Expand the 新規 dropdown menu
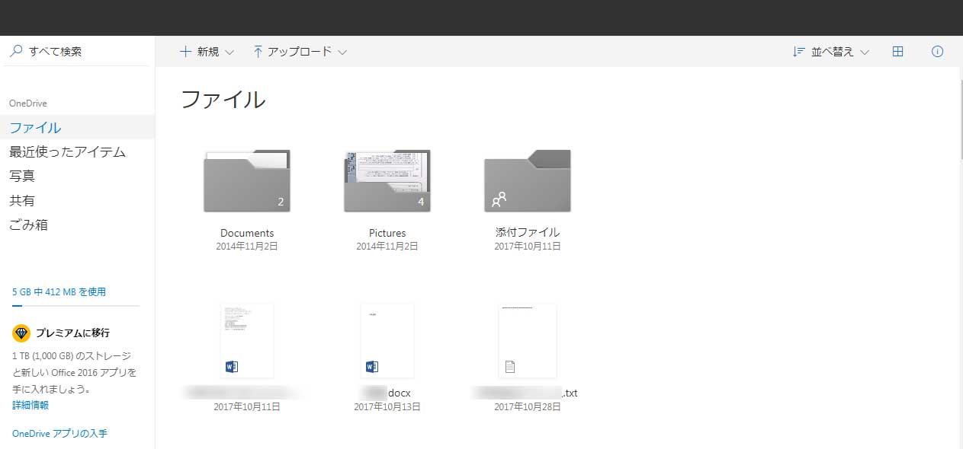The height and width of the screenshot is (449, 963). 207,52
